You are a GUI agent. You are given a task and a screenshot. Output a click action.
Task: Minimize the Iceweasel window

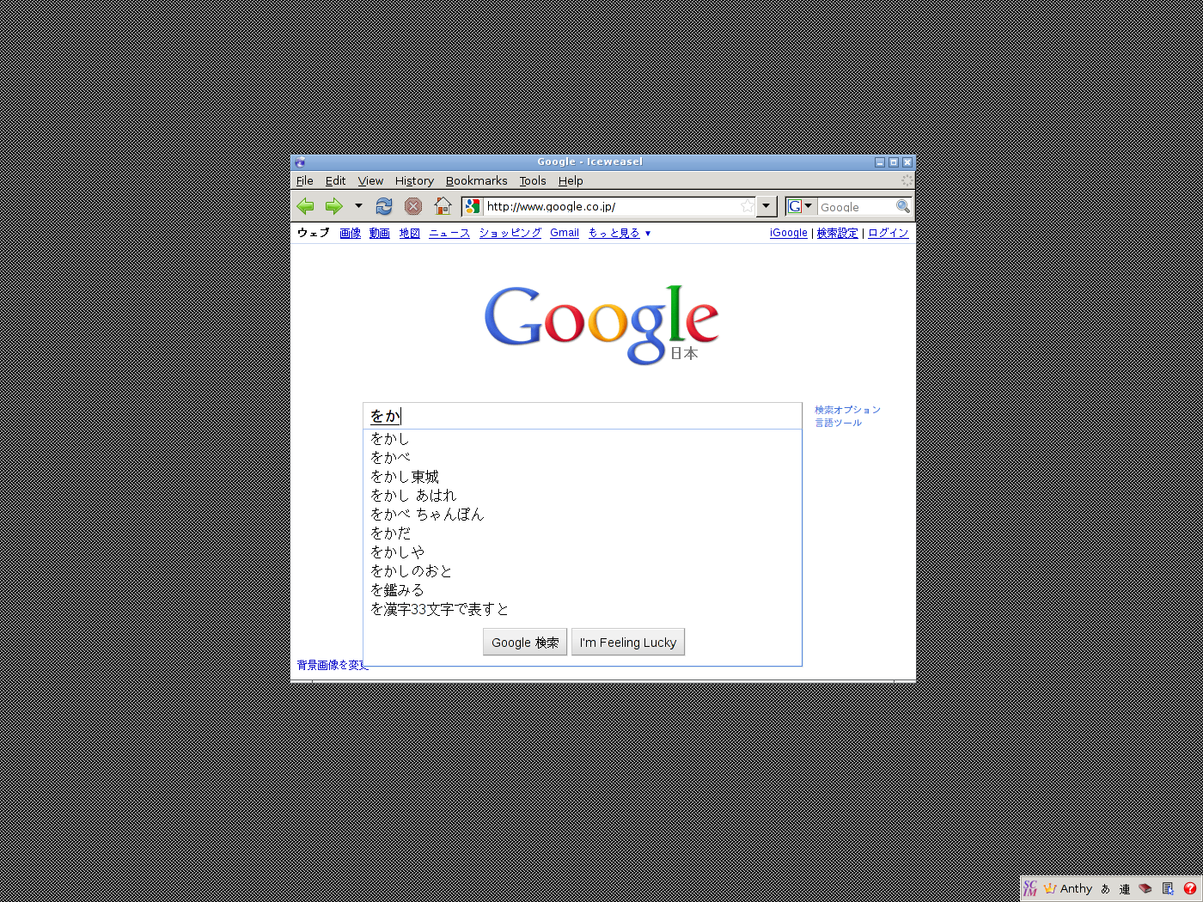tap(880, 162)
